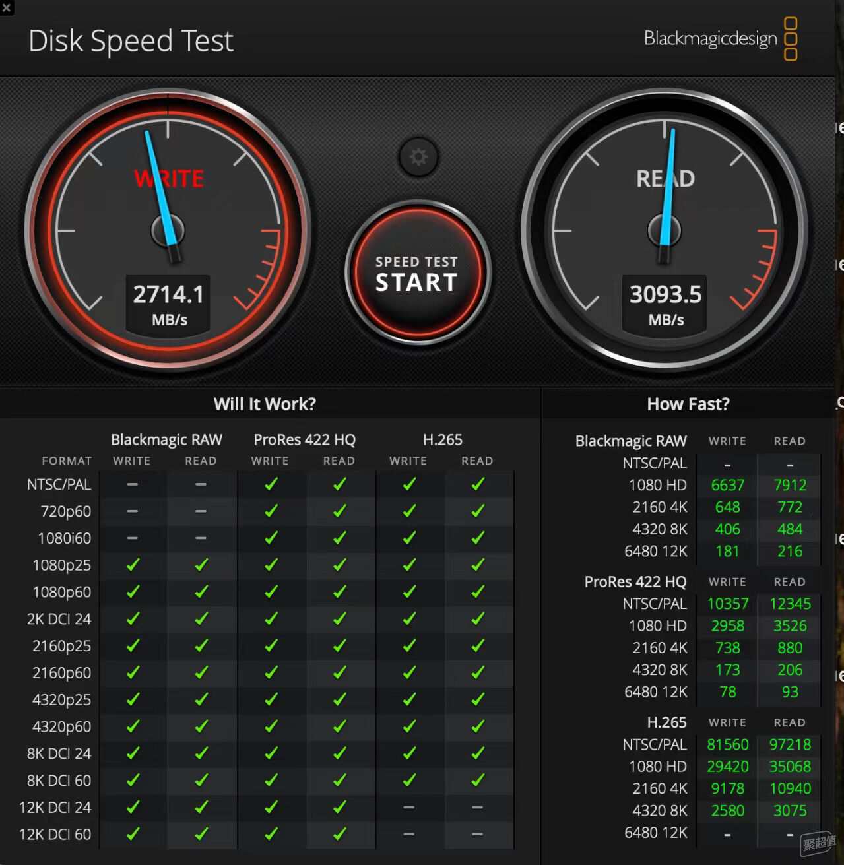This screenshot has height=865, width=844.
Task: Click the Blackmagicdesign logo
Action: pos(721,38)
